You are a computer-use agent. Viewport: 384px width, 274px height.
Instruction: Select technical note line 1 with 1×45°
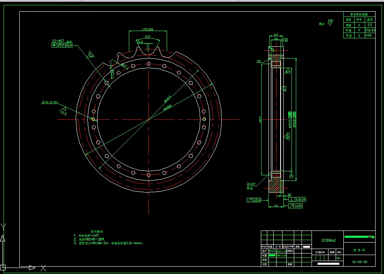click(87, 235)
